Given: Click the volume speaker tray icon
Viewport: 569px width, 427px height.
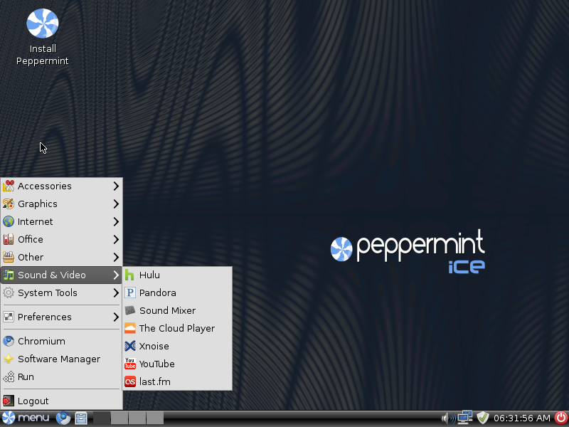Looking at the screenshot, I should (x=448, y=418).
